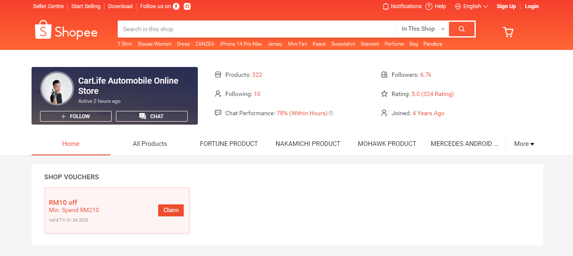Click the Rating star icon
This screenshot has width=573, height=256.
(384, 94)
